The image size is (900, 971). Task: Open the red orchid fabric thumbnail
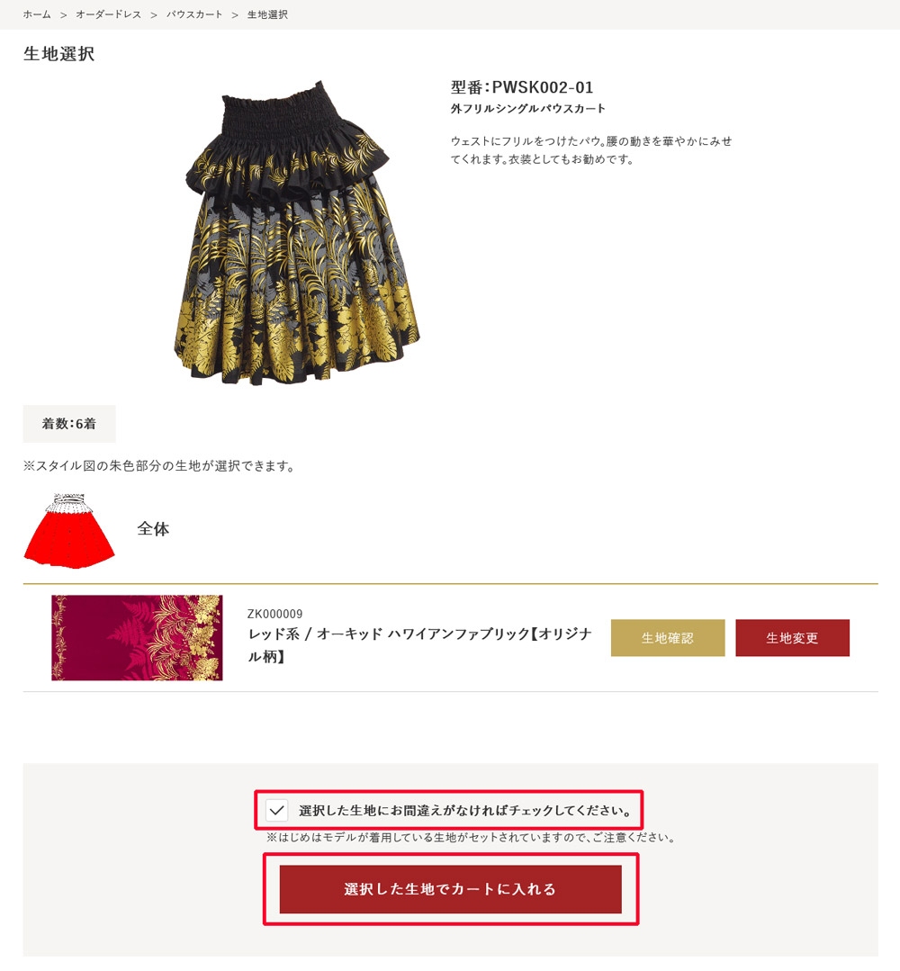[x=137, y=638]
